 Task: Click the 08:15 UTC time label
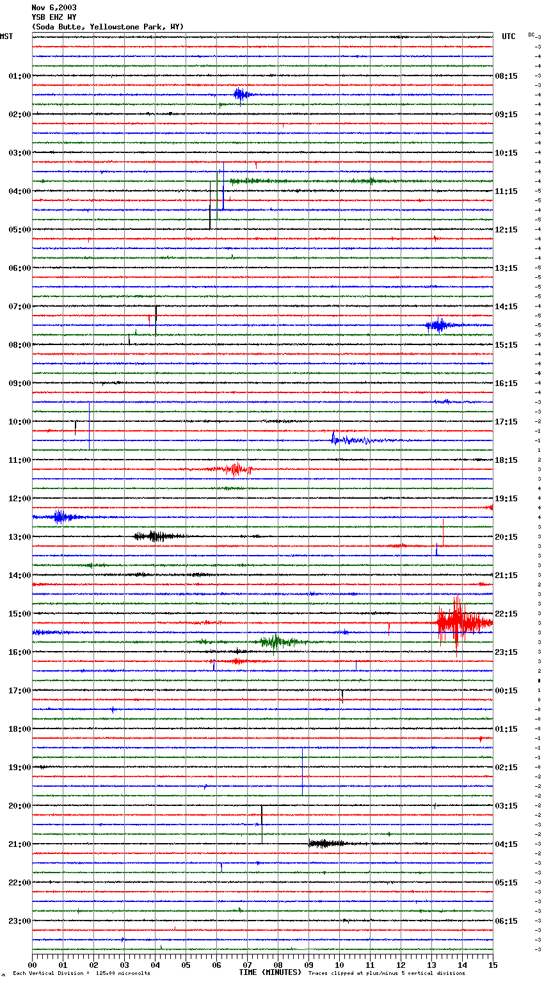coord(506,76)
